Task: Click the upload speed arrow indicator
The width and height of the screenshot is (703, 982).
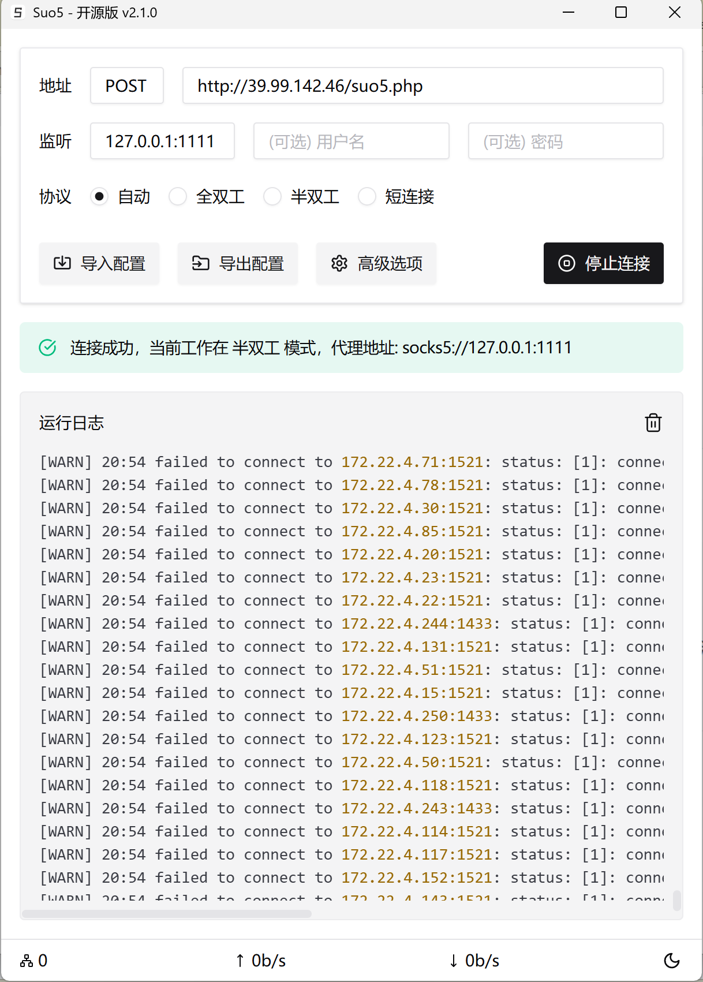Action: point(240,961)
